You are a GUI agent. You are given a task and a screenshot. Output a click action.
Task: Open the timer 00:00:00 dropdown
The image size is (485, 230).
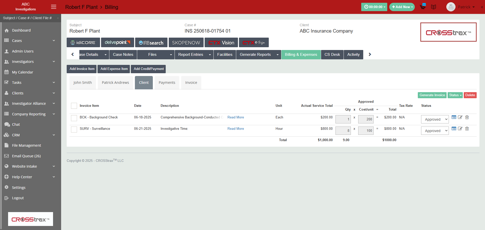pos(374,7)
